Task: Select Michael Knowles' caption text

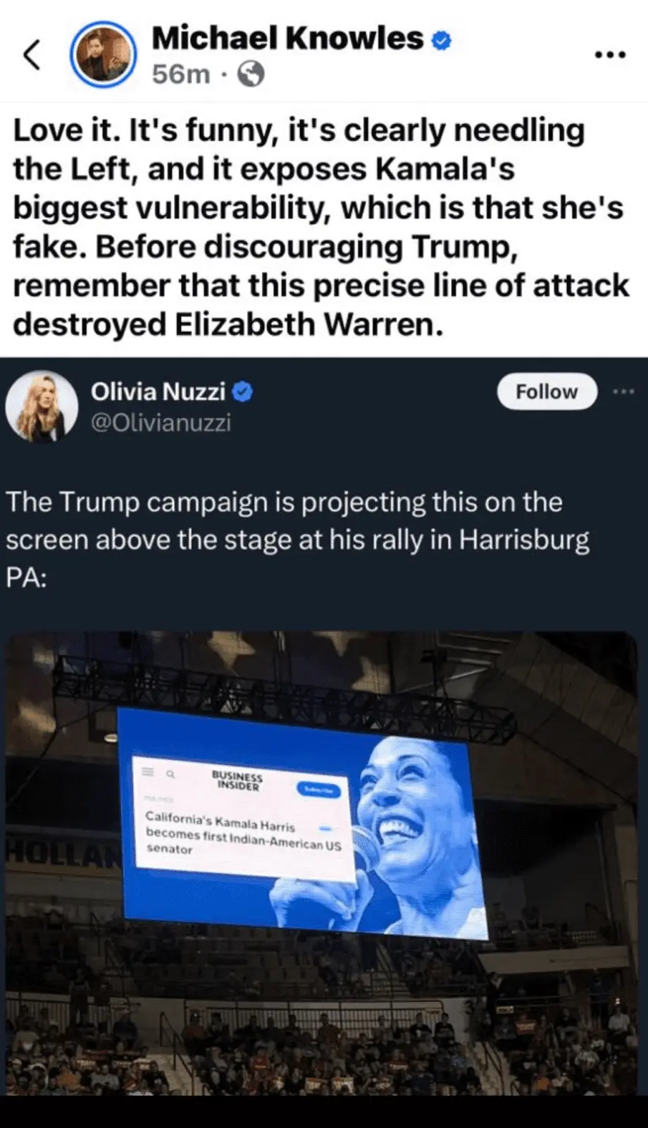Action: [x=321, y=227]
